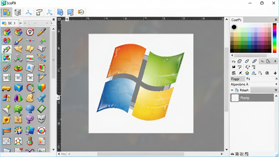
Task: Select the yellow note with red maple leaf
Action: point(7,120)
